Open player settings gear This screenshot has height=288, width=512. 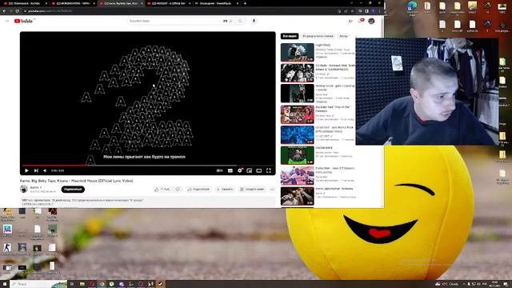pos(240,170)
